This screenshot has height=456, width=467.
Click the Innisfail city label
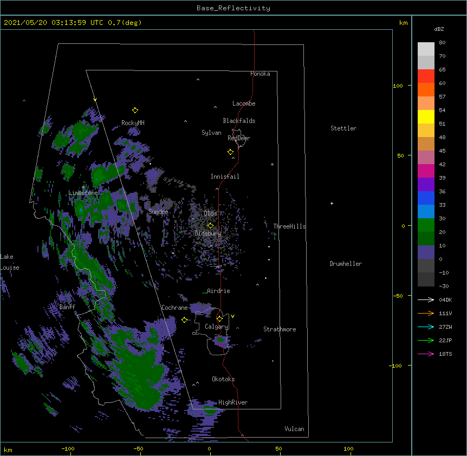click(225, 177)
